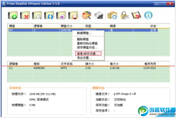Click the 2048 MB disk size cell
176x118 pixels.
(x=66, y=30)
